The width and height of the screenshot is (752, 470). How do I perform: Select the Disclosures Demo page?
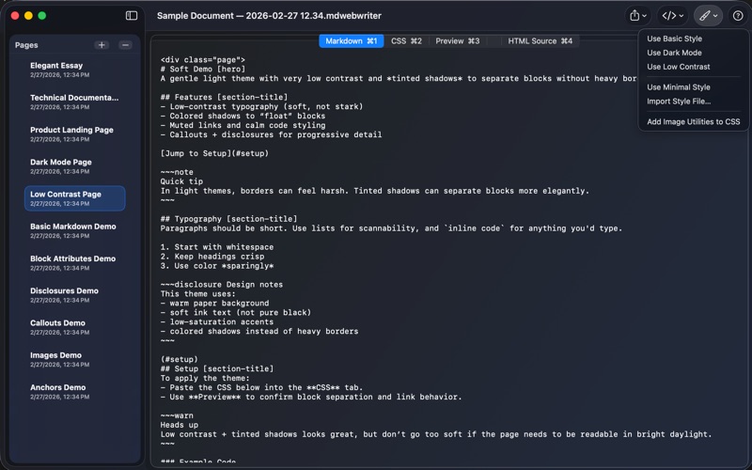pyautogui.click(x=75, y=295)
